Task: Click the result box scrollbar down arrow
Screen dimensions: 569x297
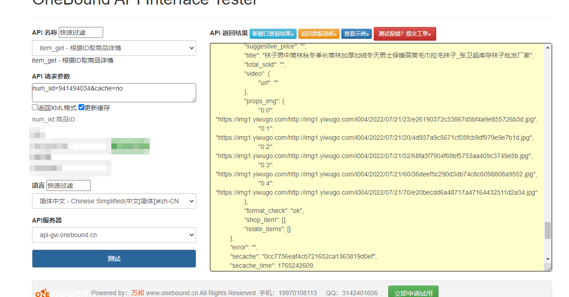Action: (x=548, y=259)
